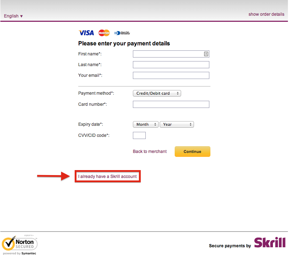Screen dimensions: 289x258
Task: Click I already have a Skrill account
Action: [x=108, y=177]
